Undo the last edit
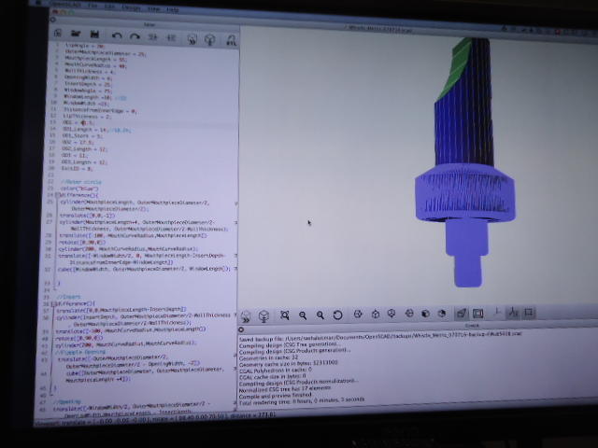The height and width of the screenshot is (448, 598). [117, 36]
